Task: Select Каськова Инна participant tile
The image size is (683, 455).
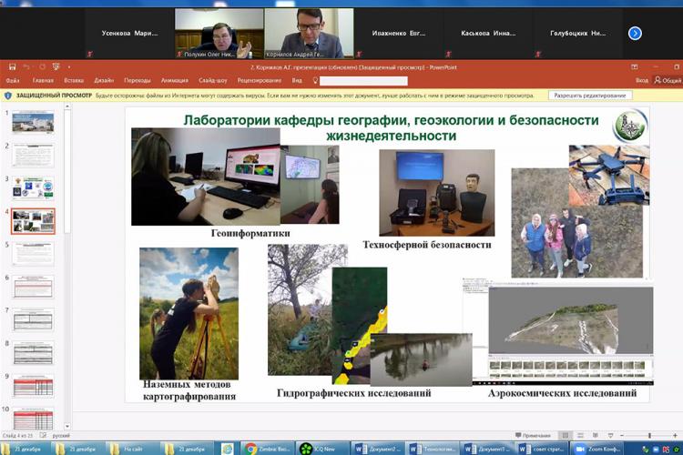Action: [x=488, y=34]
